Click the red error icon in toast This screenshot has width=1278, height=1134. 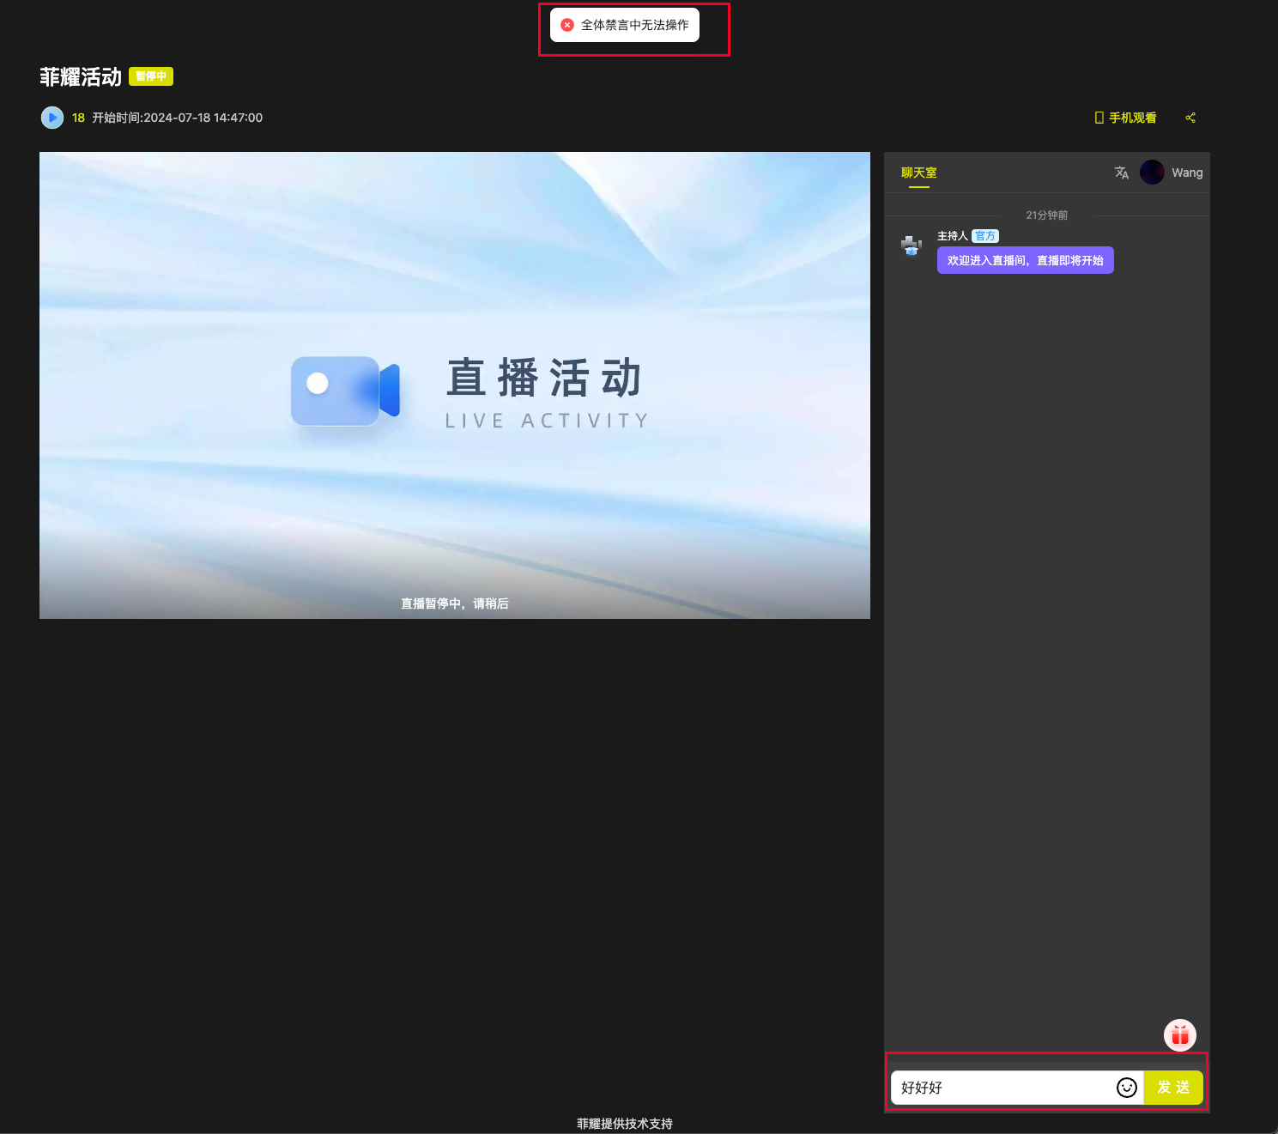[567, 25]
